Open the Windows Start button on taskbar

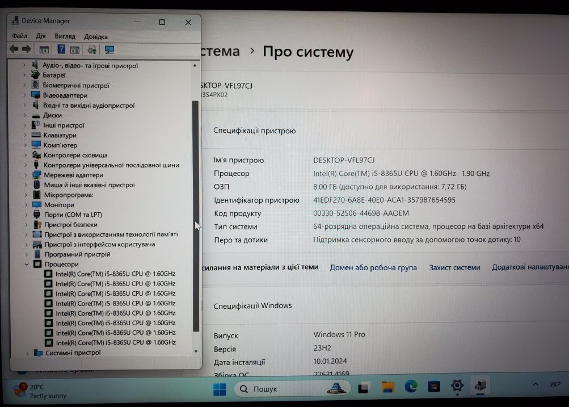(x=220, y=389)
